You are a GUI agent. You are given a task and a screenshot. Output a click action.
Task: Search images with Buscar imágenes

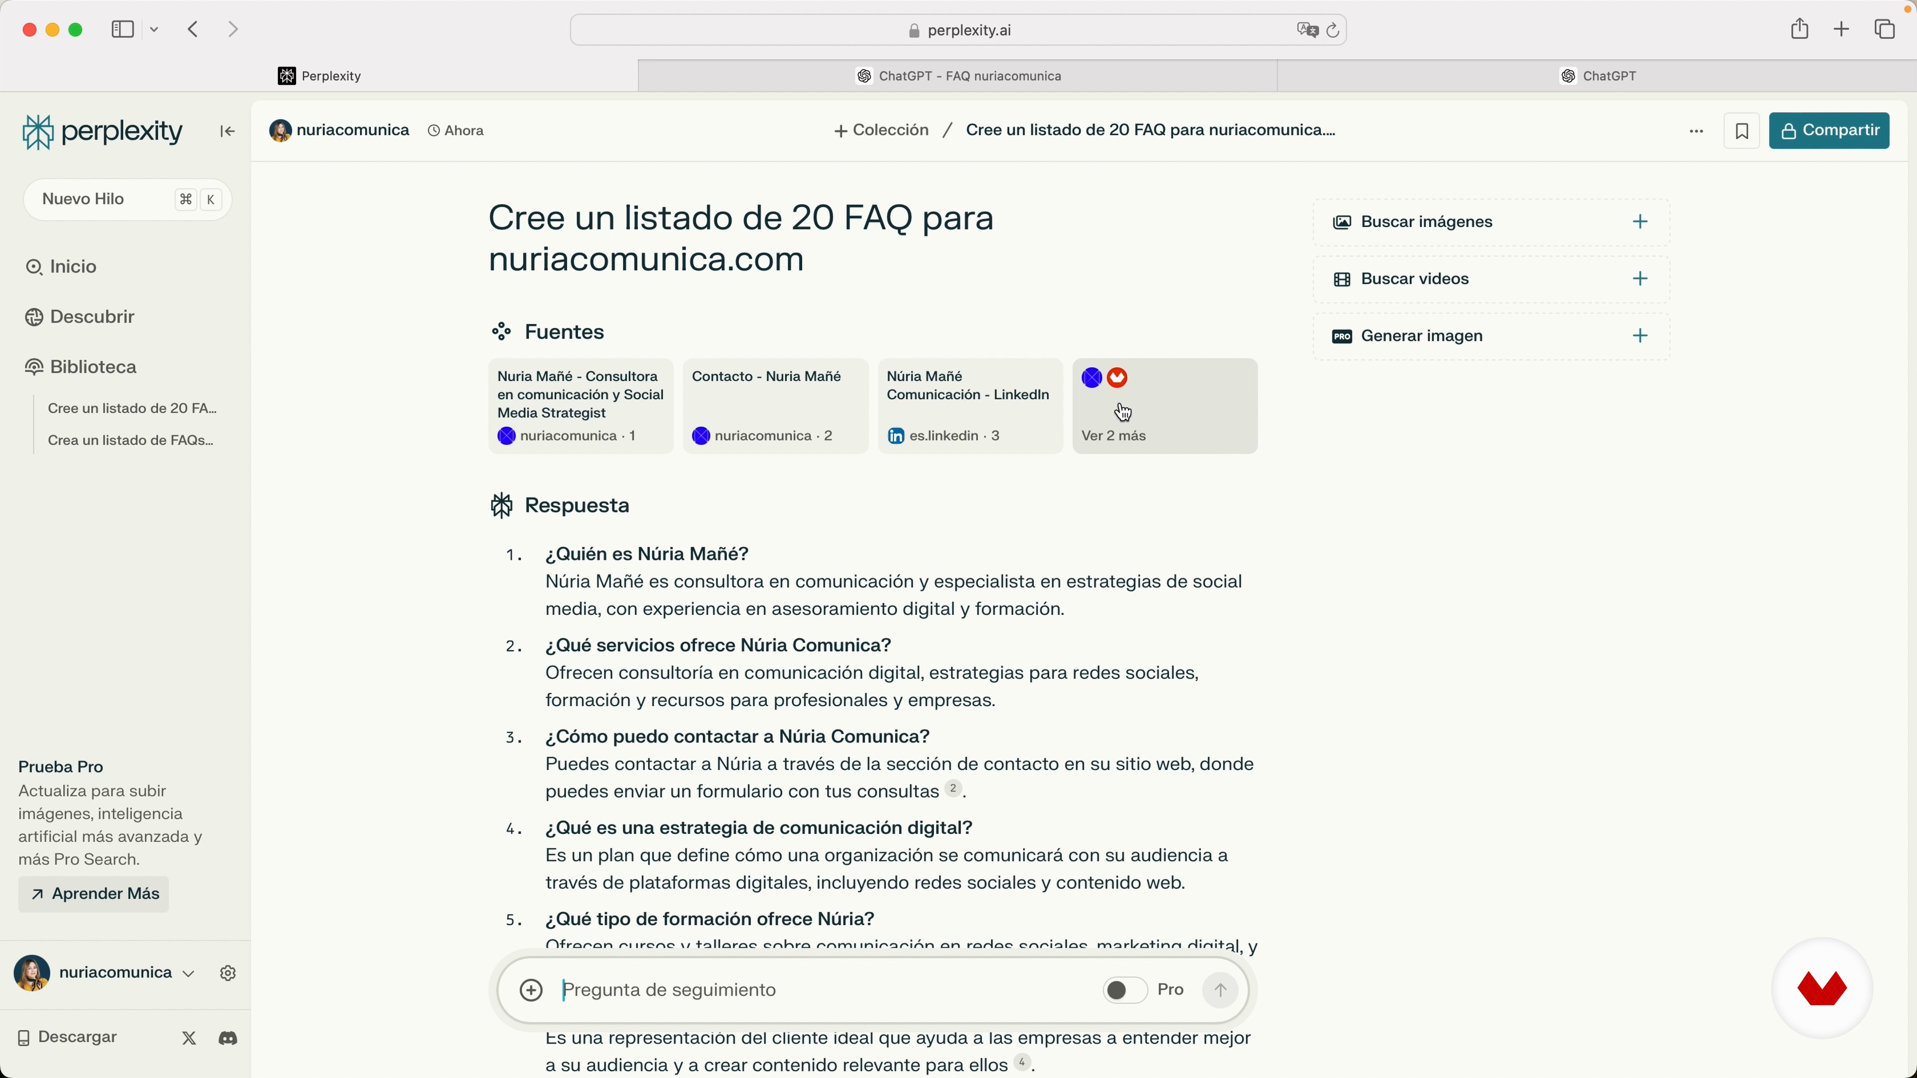point(1491,223)
